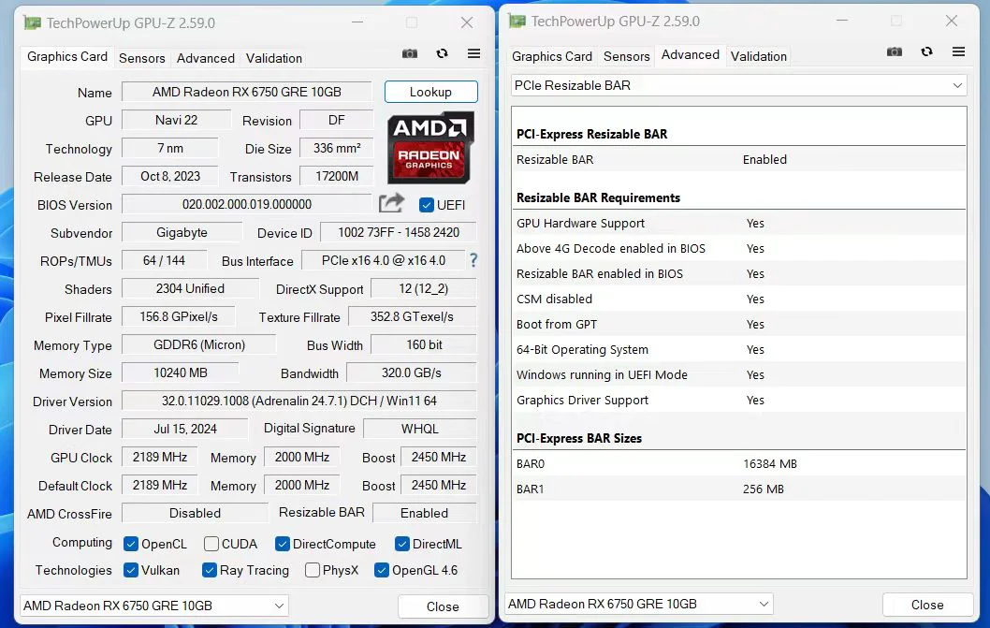
Task: Click the Bandwidth 320.0 GB/s field
Action: 412,372
